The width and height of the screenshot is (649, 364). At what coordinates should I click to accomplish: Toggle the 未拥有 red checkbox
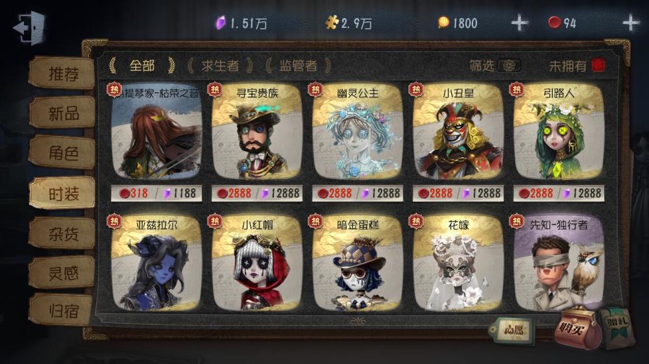[598, 66]
